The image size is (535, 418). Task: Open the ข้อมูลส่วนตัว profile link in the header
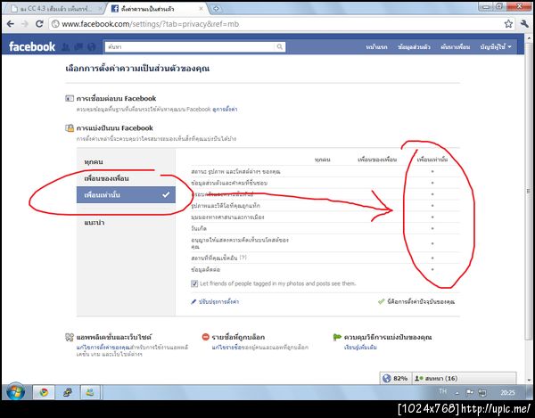[x=414, y=47]
